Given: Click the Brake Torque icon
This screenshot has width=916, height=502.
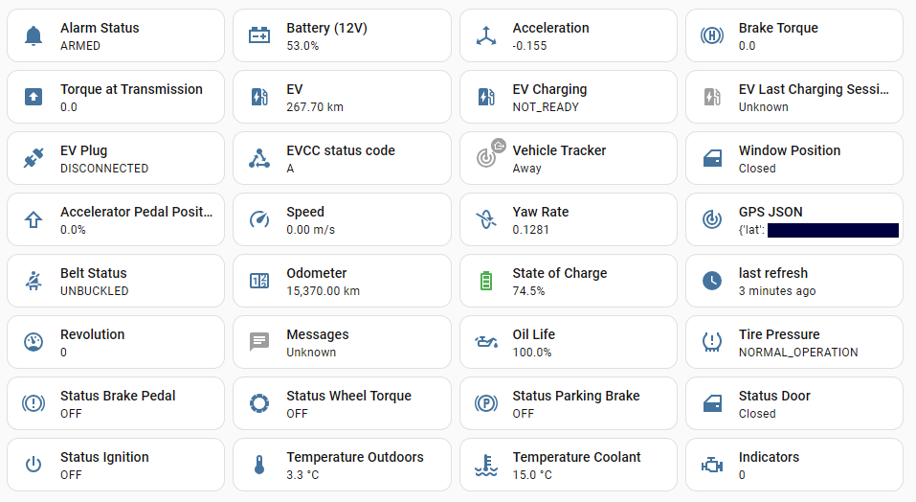Looking at the screenshot, I should point(712,36).
